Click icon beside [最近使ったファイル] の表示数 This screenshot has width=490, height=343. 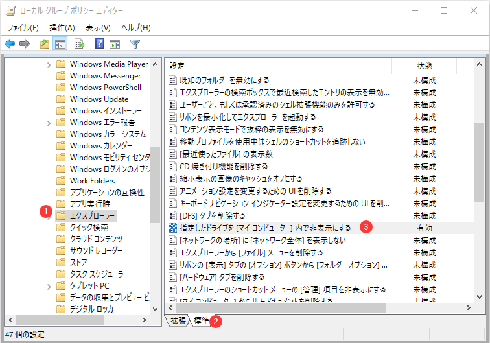172,154
